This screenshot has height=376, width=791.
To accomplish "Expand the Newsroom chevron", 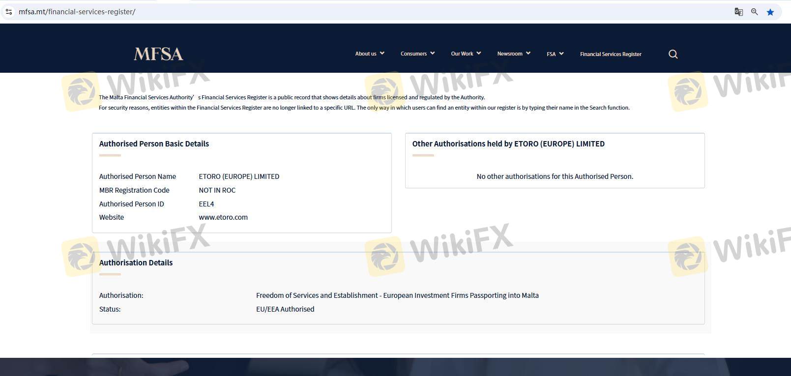I will click(x=528, y=53).
